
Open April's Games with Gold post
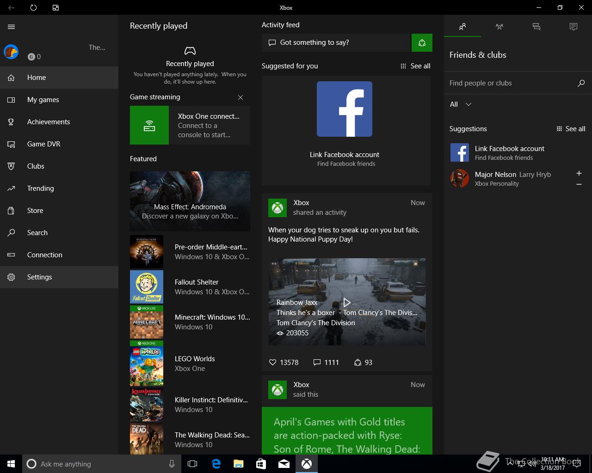pyautogui.click(x=347, y=431)
